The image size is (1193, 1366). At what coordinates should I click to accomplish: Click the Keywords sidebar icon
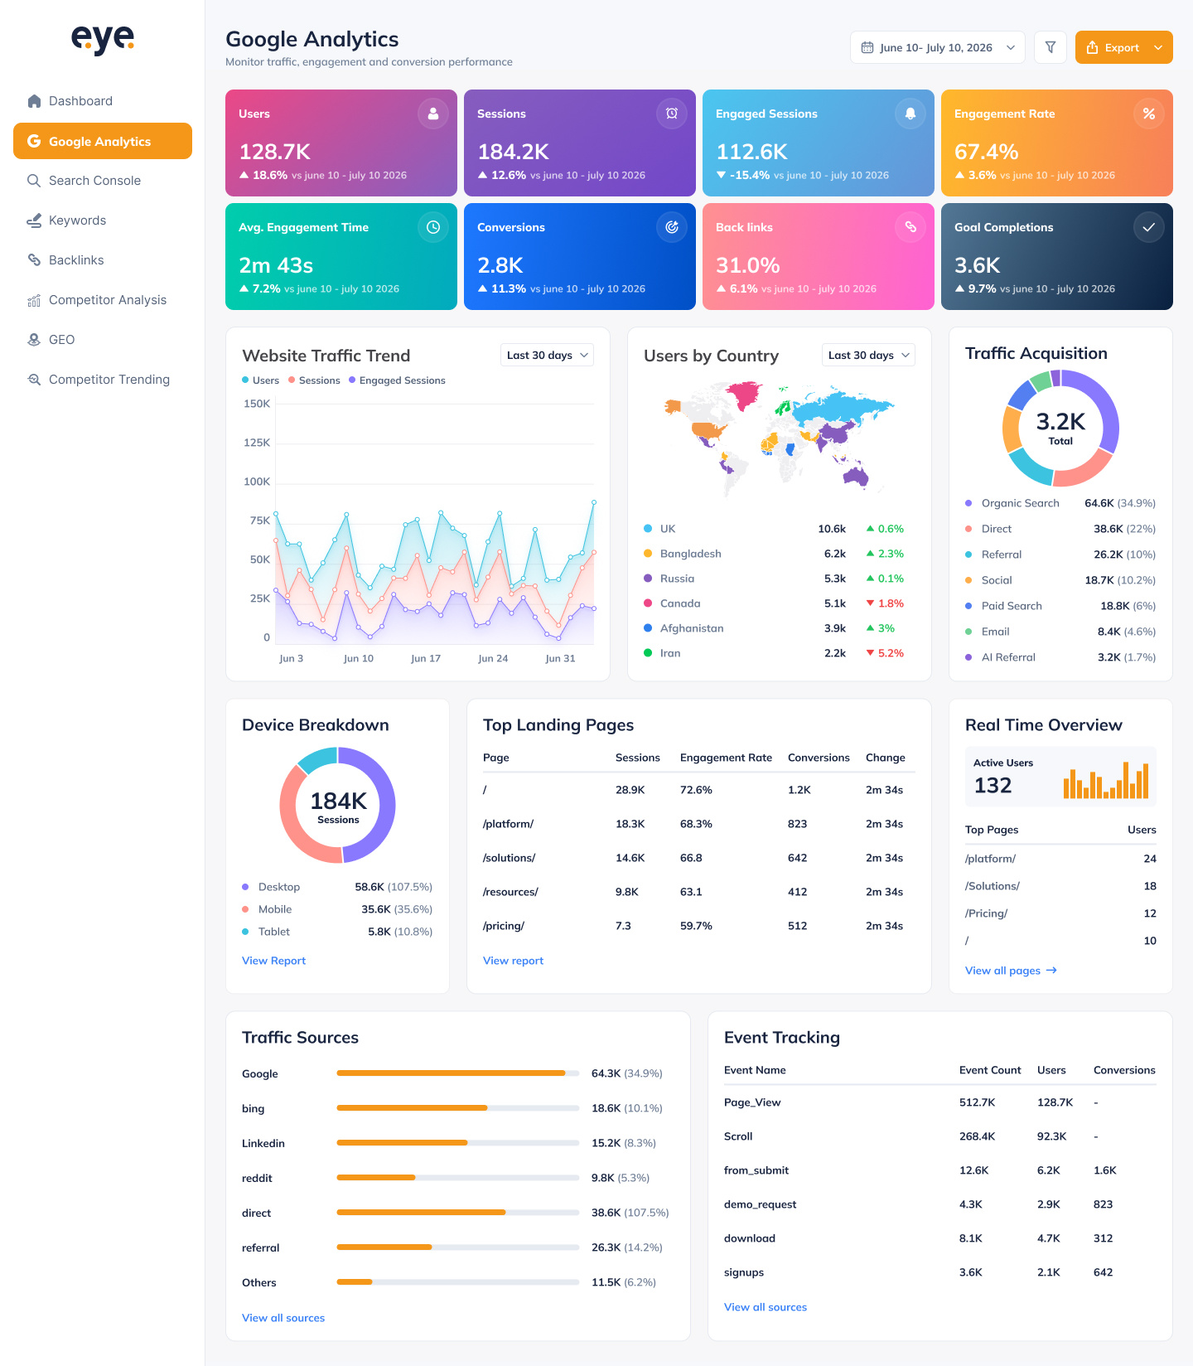click(x=34, y=220)
